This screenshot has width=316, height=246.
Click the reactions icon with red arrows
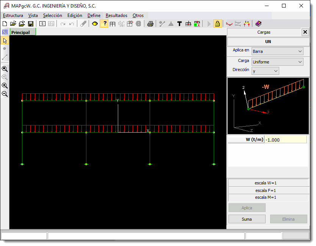(x=246, y=24)
